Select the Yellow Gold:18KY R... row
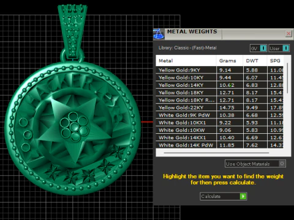This screenshot has height=220, width=294. coord(219,100)
